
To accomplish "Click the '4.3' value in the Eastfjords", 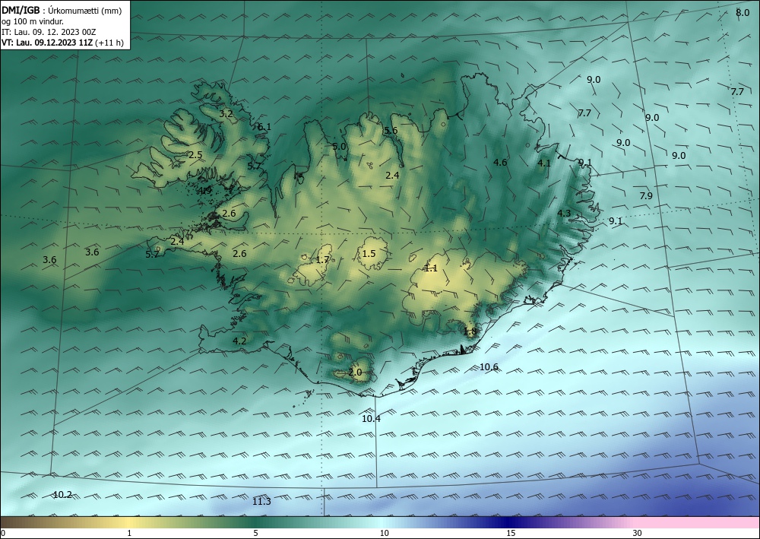I will point(564,214).
